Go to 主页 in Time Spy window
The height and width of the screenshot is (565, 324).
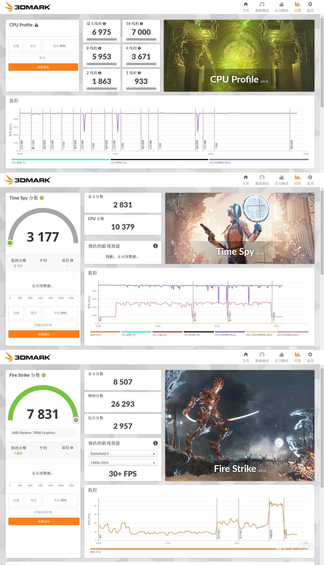246,180
